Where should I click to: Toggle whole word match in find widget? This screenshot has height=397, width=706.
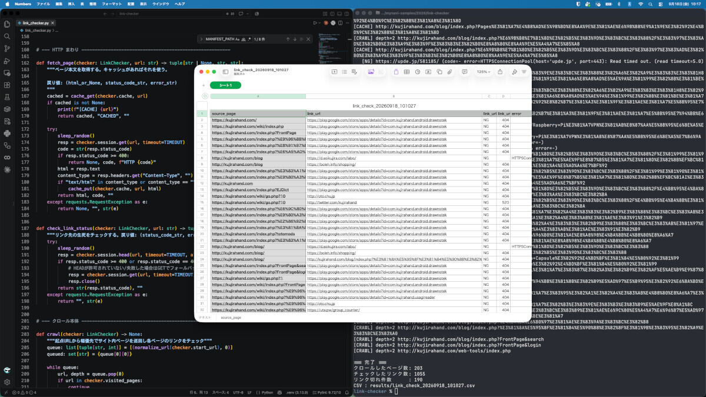[x=244, y=39]
